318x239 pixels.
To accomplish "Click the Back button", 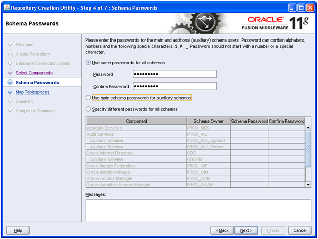I will [x=222, y=230].
